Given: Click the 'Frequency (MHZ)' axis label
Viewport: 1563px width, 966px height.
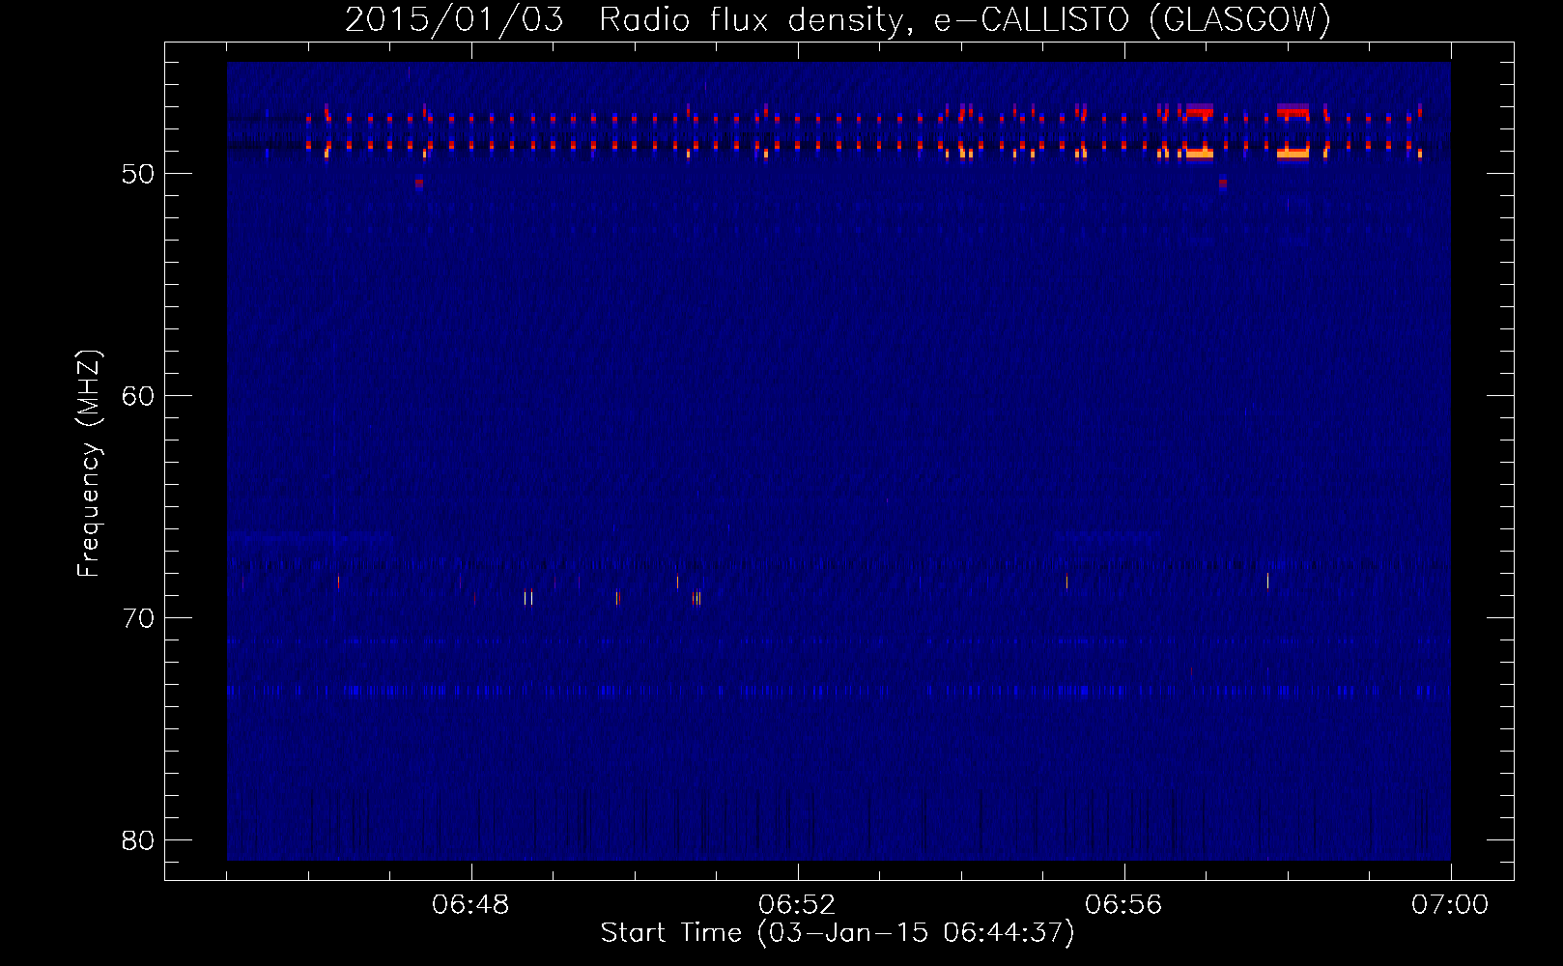Looking at the screenshot, I should pyautogui.click(x=88, y=464).
